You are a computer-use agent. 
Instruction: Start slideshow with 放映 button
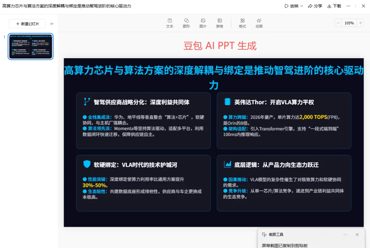click(292, 6)
